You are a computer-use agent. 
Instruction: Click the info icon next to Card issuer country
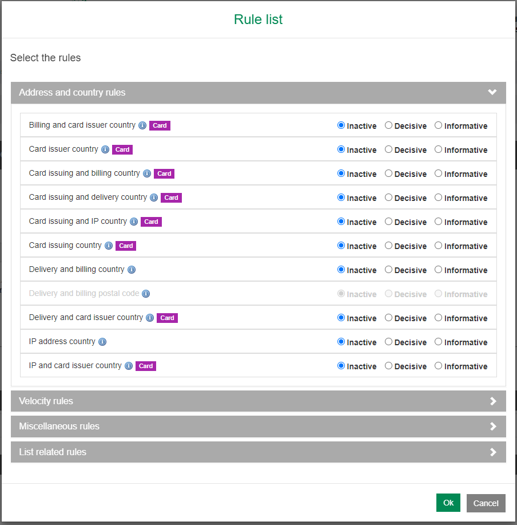click(105, 149)
